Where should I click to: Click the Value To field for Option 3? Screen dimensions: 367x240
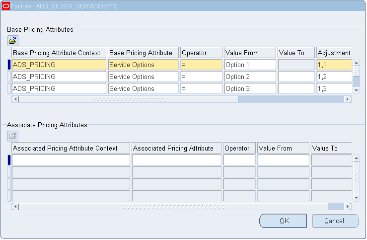296,89
